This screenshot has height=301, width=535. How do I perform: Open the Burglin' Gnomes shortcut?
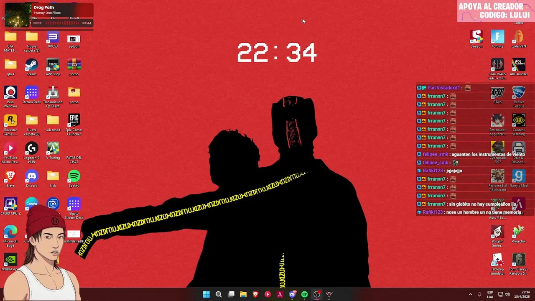coord(497,236)
